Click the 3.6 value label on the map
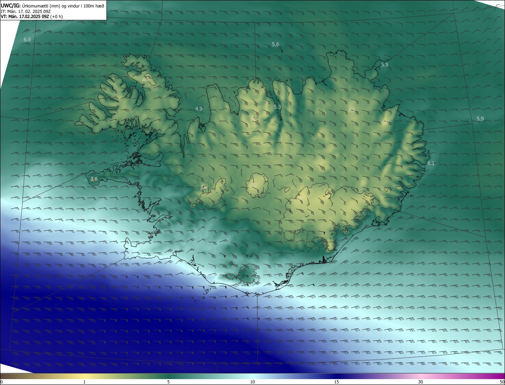Screen dimensions: 505x385 [94, 179]
